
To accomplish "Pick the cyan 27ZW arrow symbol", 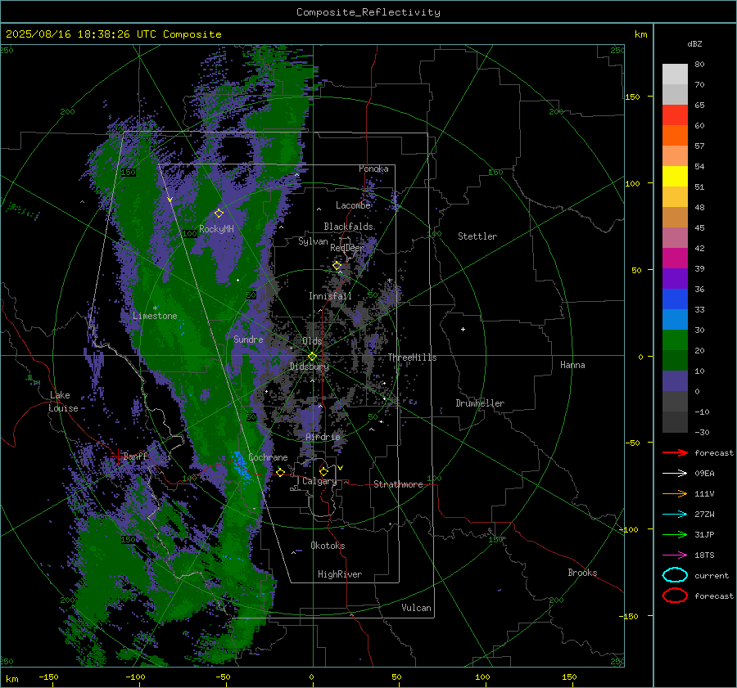I will pyautogui.click(x=675, y=515).
